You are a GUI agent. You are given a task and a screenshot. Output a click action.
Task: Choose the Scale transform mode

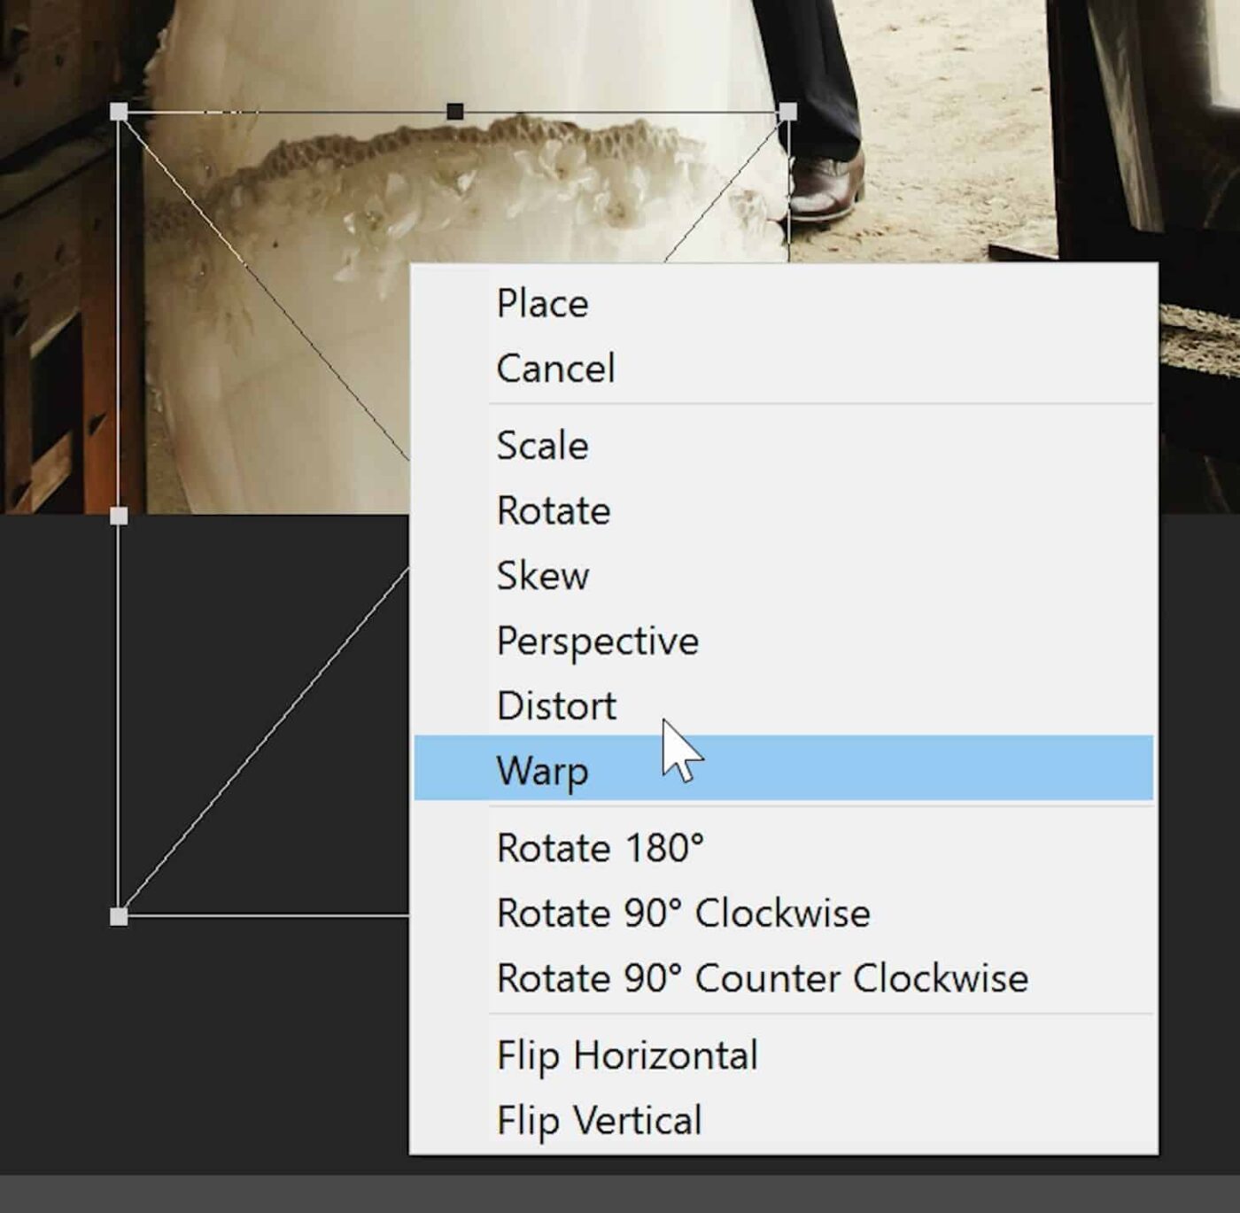(540, 446)
